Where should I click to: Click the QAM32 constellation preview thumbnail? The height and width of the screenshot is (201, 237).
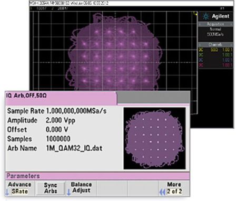pyautogui.click(x=154, y=138)
